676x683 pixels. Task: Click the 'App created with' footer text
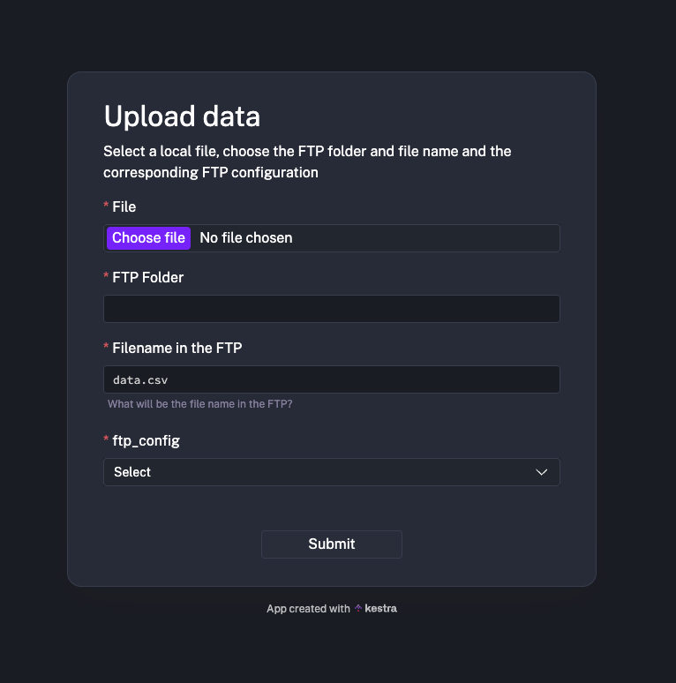308,609
